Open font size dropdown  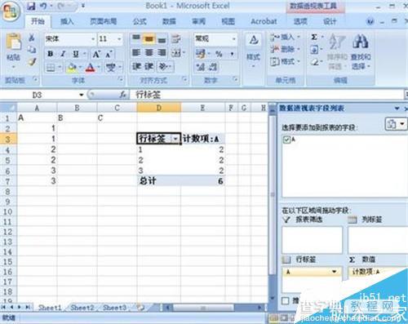[x=119, y=39]
